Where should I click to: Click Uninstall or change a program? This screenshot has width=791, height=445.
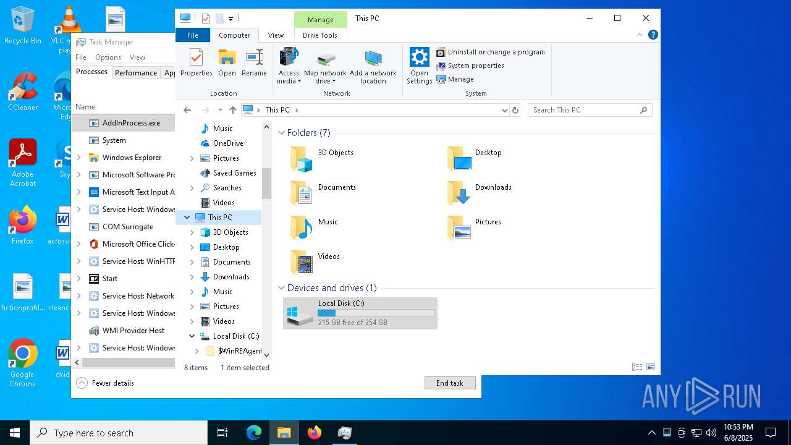coord(491,52)
